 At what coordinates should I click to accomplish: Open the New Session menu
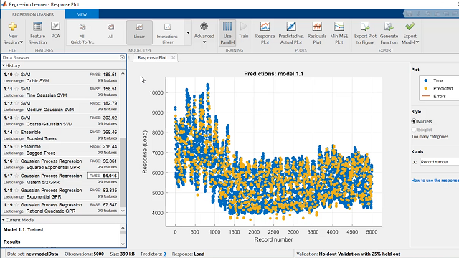pos(13,33)
